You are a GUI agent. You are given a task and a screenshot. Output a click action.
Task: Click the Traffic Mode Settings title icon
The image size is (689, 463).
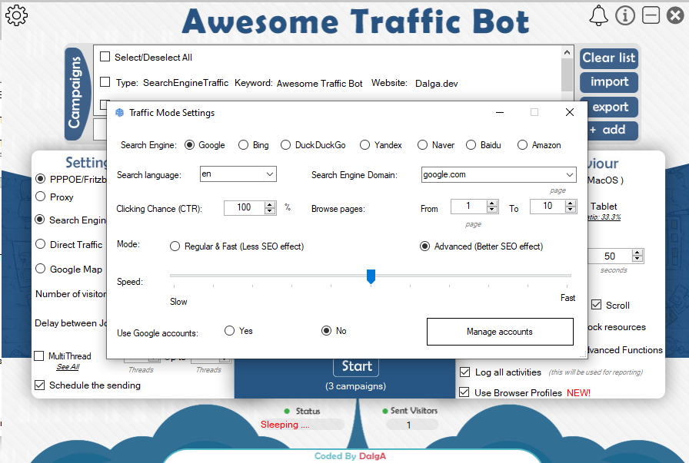119,113
